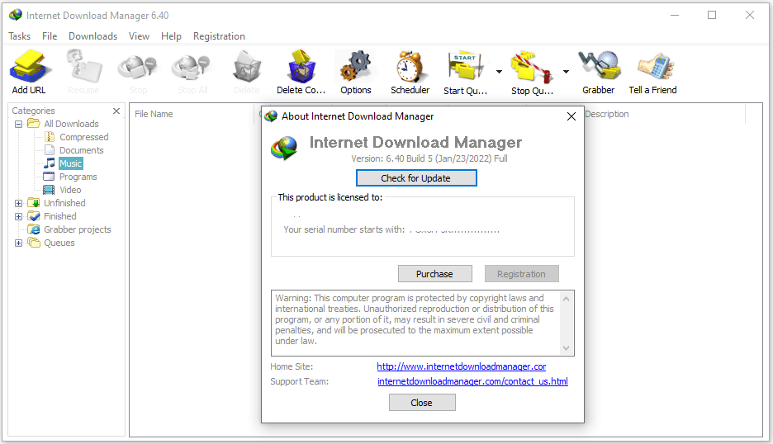Click the greyed Stop All toolbar icon
The height and width of the screenshot is (444, 773).
click(192, 67)
